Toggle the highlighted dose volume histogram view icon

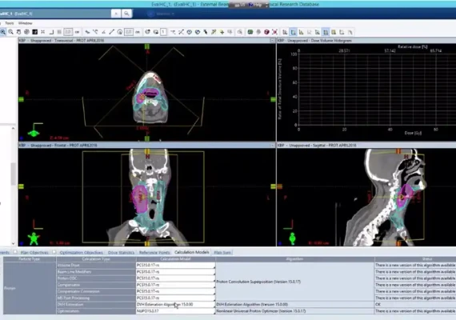(294, 32)
